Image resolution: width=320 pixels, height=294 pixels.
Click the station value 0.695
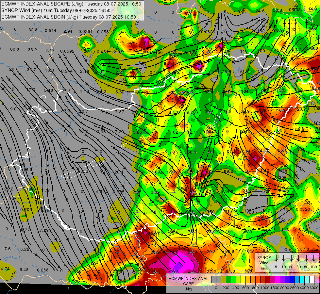(119, 192)
